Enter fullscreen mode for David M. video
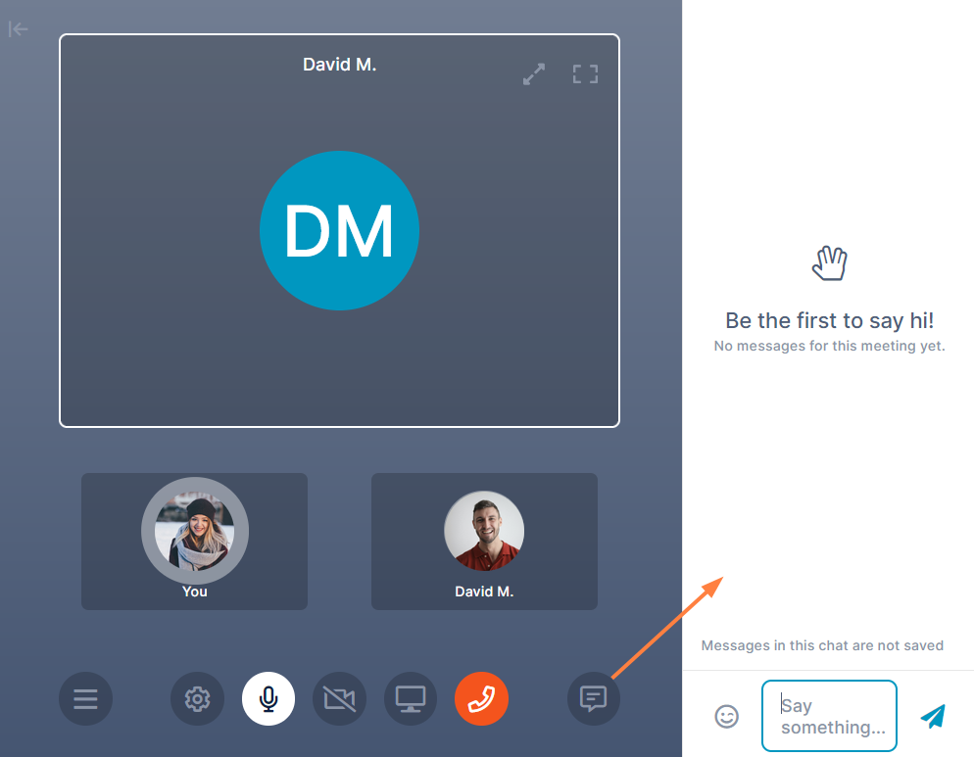Image resolution: width=974 pixels, height=757 pixels. pos(585,73)
